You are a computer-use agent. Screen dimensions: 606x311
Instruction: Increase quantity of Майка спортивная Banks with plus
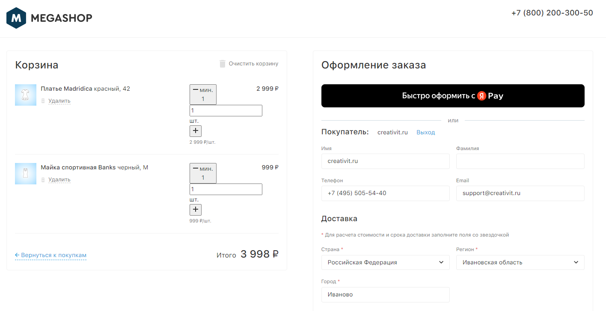pos(195,210)
